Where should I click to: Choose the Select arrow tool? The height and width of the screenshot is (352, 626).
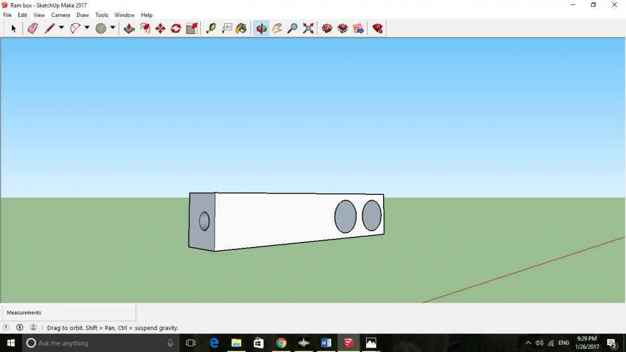coord(14,28)
